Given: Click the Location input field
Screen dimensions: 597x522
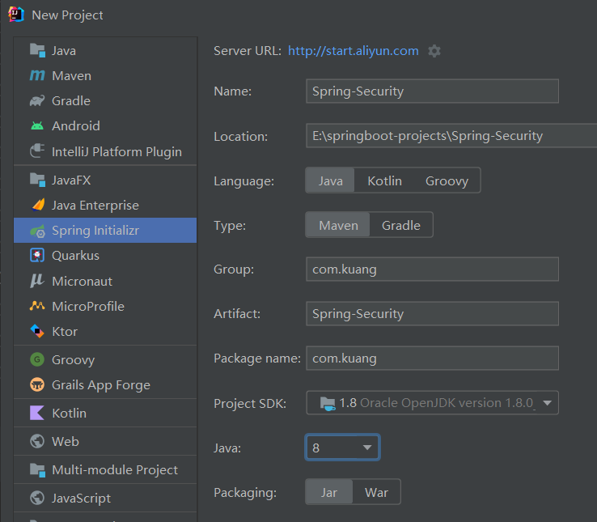Looking at the screenshot, I should [x=451, y=135].
